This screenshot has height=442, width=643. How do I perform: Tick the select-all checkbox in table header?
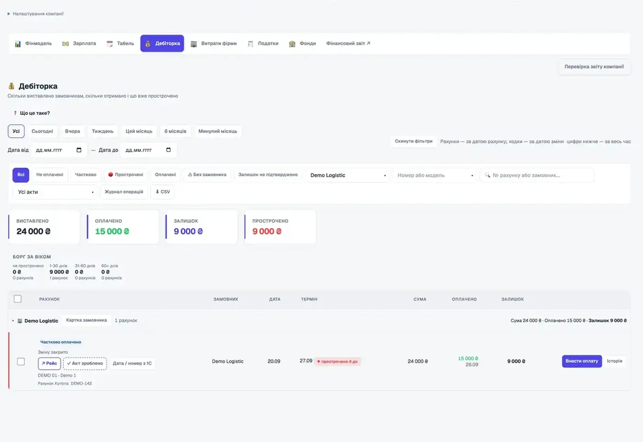17,299
